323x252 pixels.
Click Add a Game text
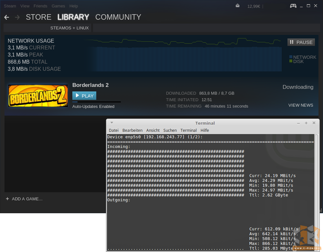pos(27,199)
